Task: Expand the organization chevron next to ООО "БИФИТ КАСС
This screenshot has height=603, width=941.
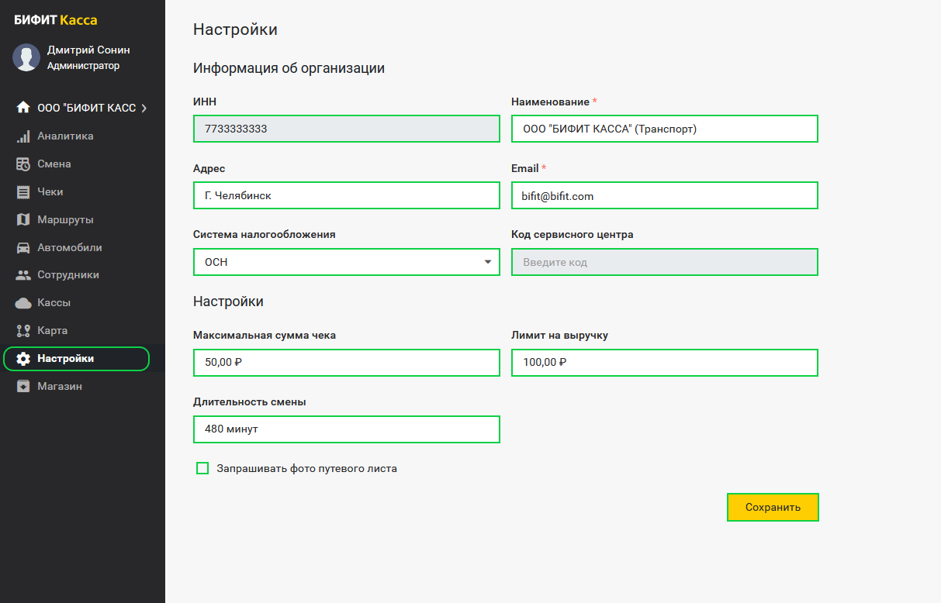Action: pos(144,109)
